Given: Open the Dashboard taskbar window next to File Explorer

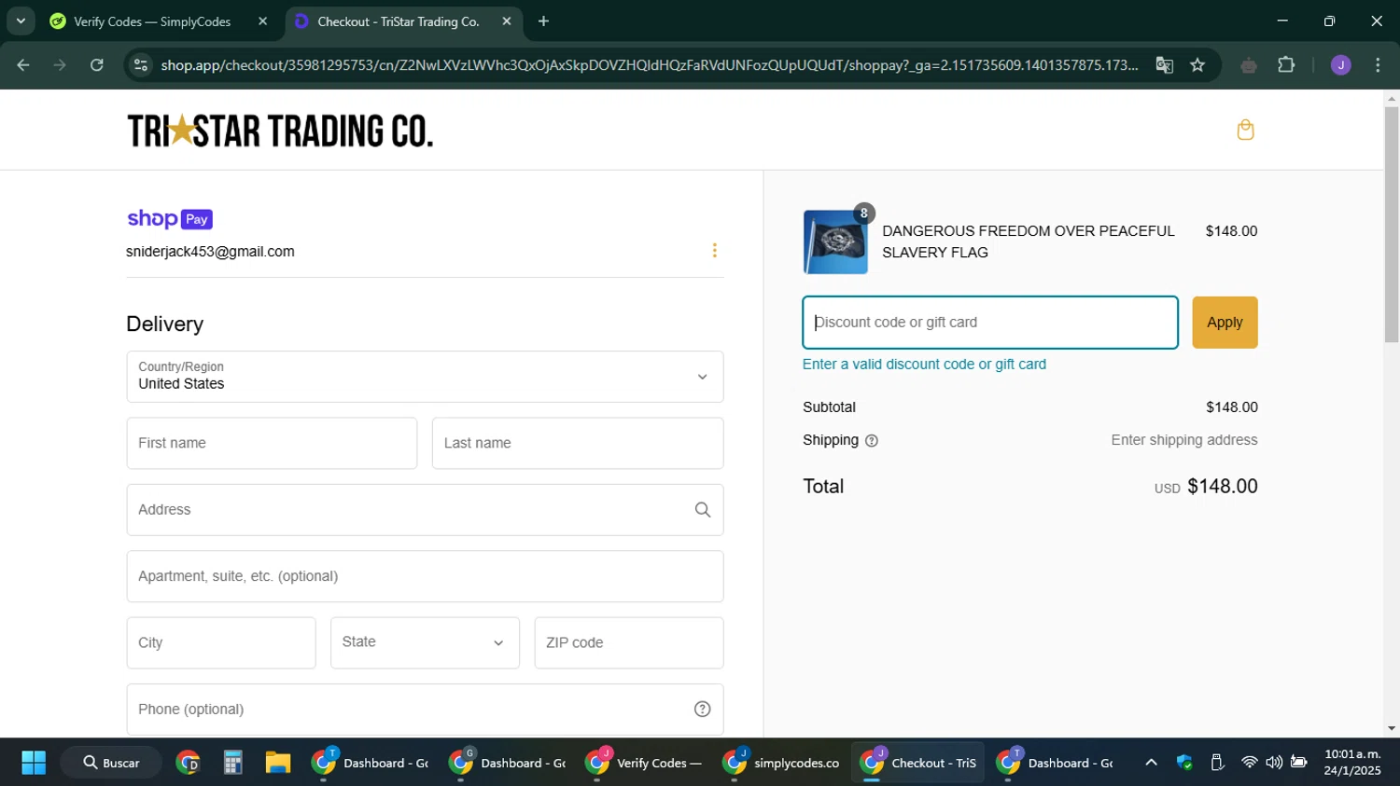Looking at the screenshot, I should pos(370,763).
